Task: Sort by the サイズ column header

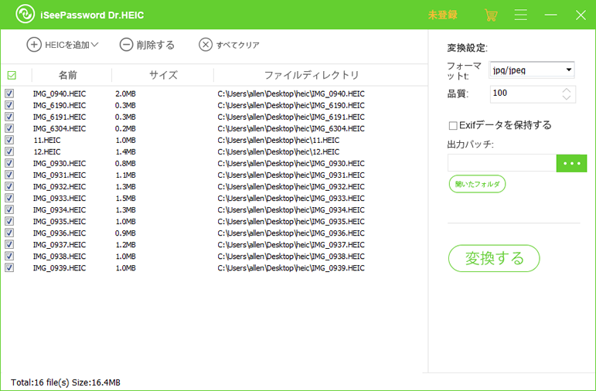Action: coord(163,75)
